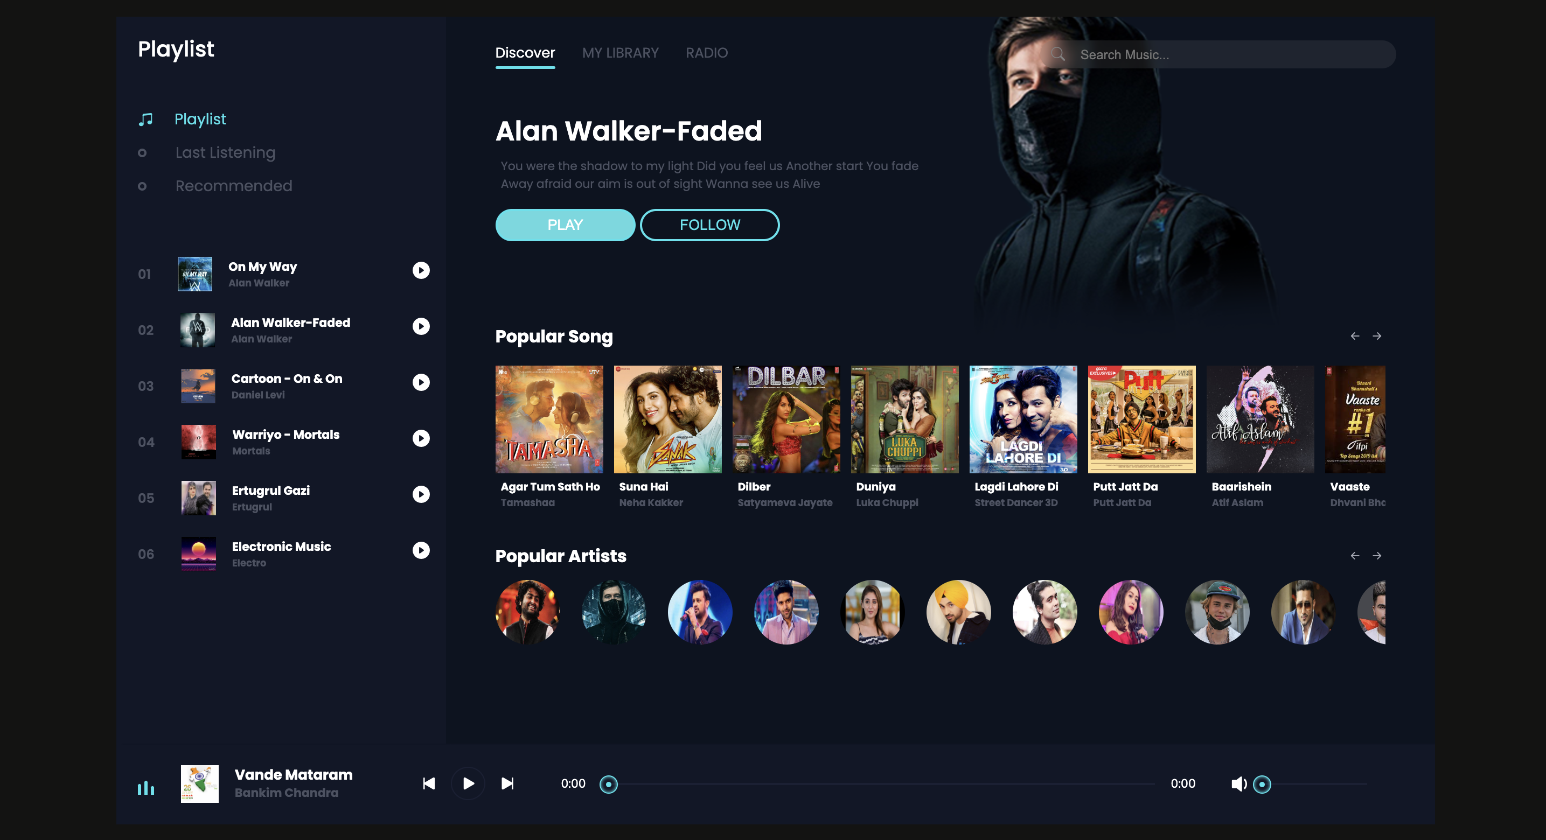
Task: Play Cartoon - On & On track
Action: click(421, 382)
